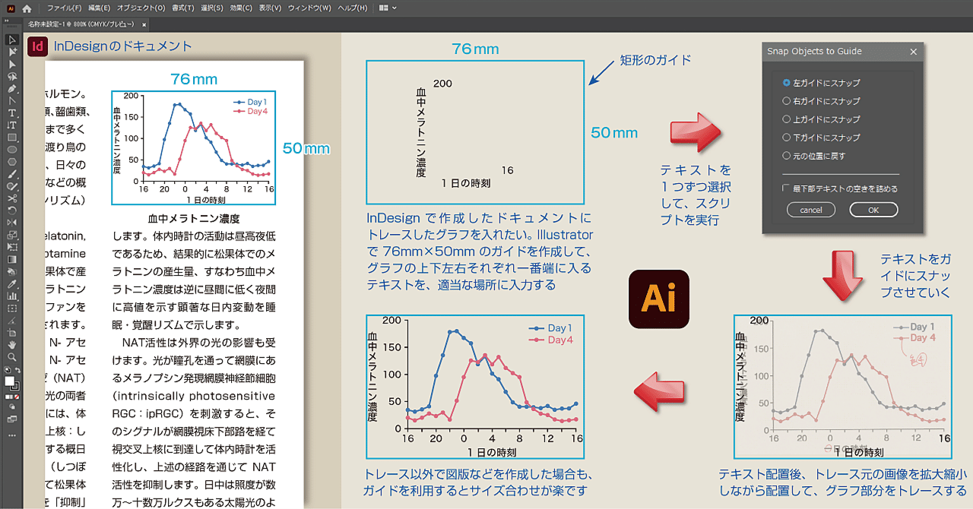Close the Snap Objects to Guide dialog

coord(913,51)
